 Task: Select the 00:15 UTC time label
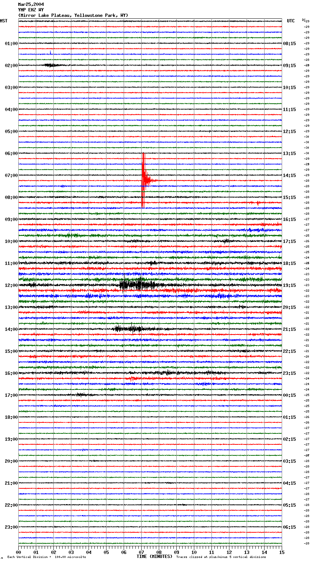click(x=289, y=395)
